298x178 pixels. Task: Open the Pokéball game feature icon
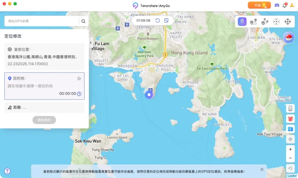coord(289,38)
